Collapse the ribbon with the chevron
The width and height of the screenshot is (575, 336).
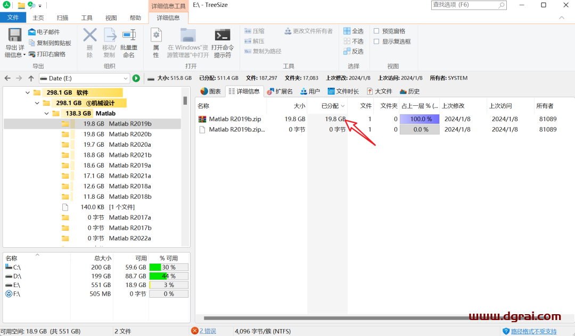(562, 18)
